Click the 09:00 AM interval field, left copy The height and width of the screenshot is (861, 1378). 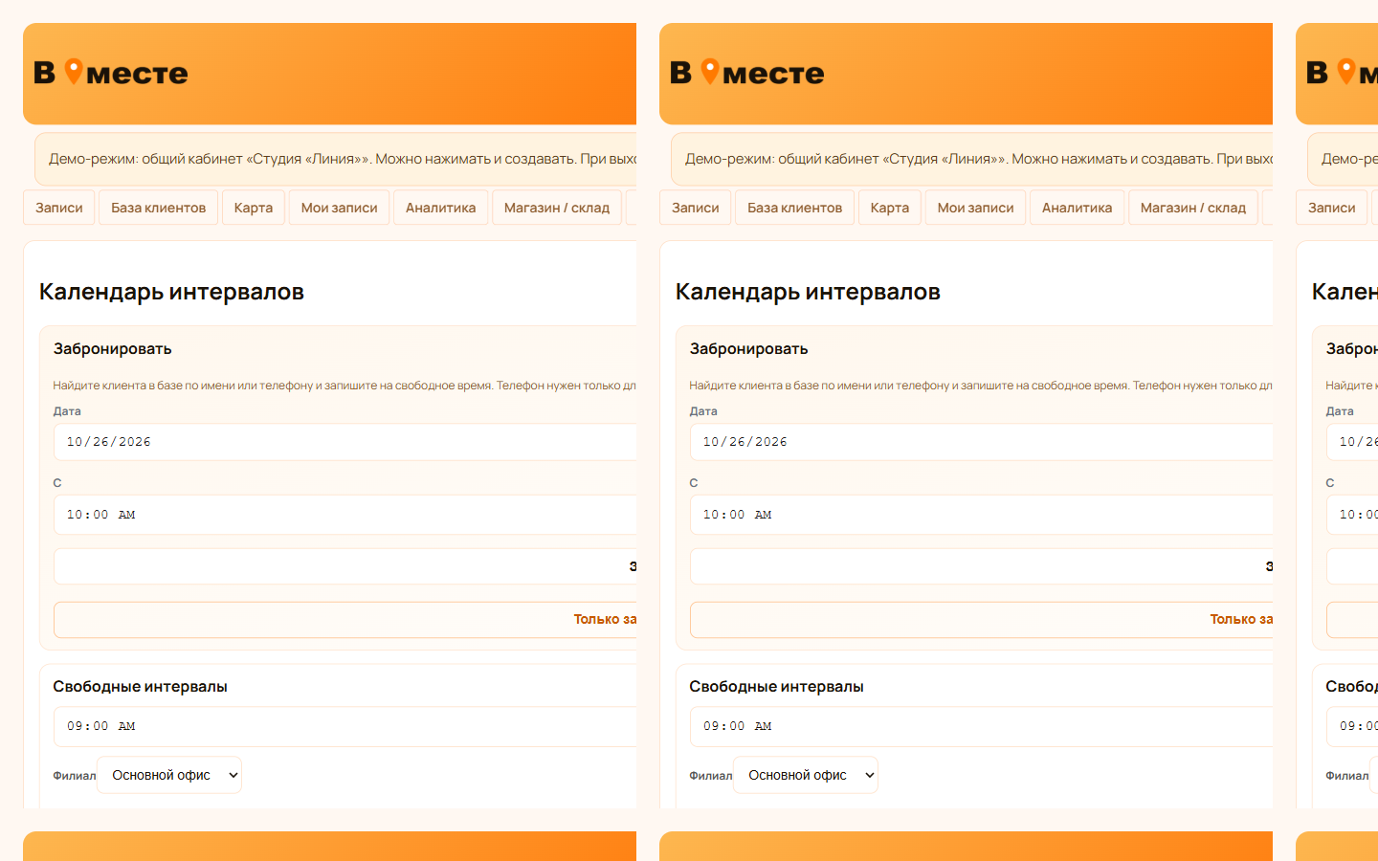[344, 726]
